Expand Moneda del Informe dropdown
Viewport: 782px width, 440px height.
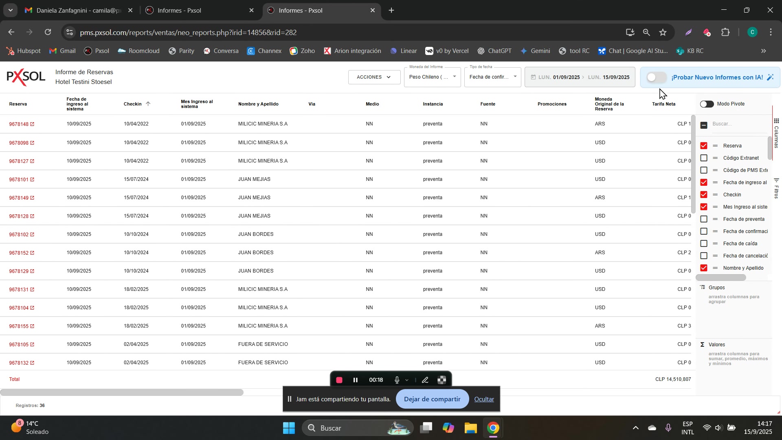(x=432, y=77)
